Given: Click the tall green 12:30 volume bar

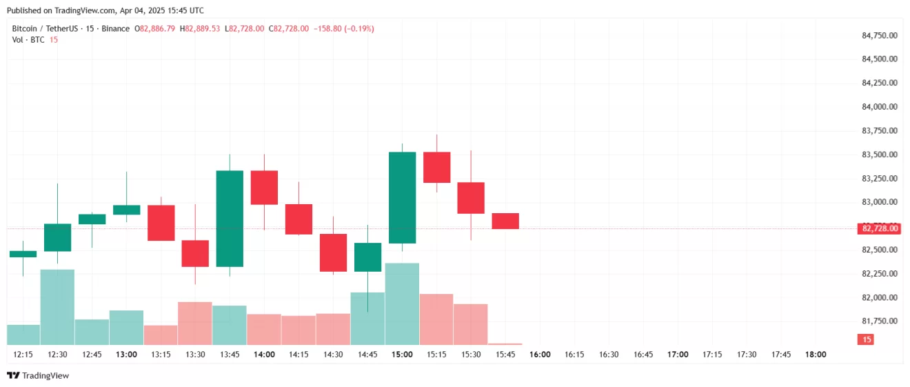Looking at the screenshot, I should pyautogui.click(x=57, y=307).
